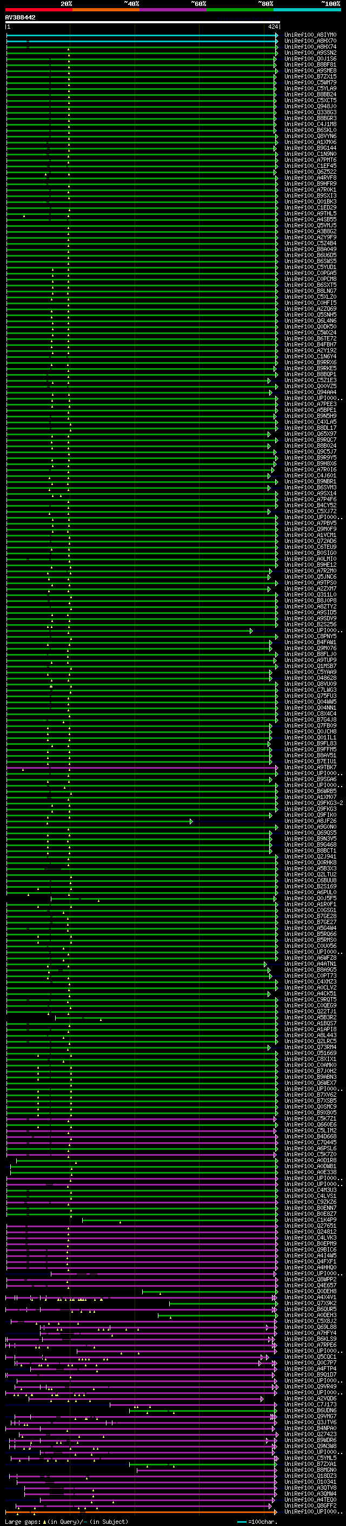Screen dimensions: 346x1526
Task: Click UniRef100_Q27423 label
Action: click(310, 1434)
